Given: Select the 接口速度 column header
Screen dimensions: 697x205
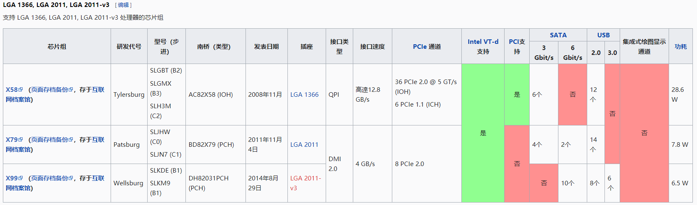Looking at the screenshot, I should pyautogui.click(x=373, y=46).
